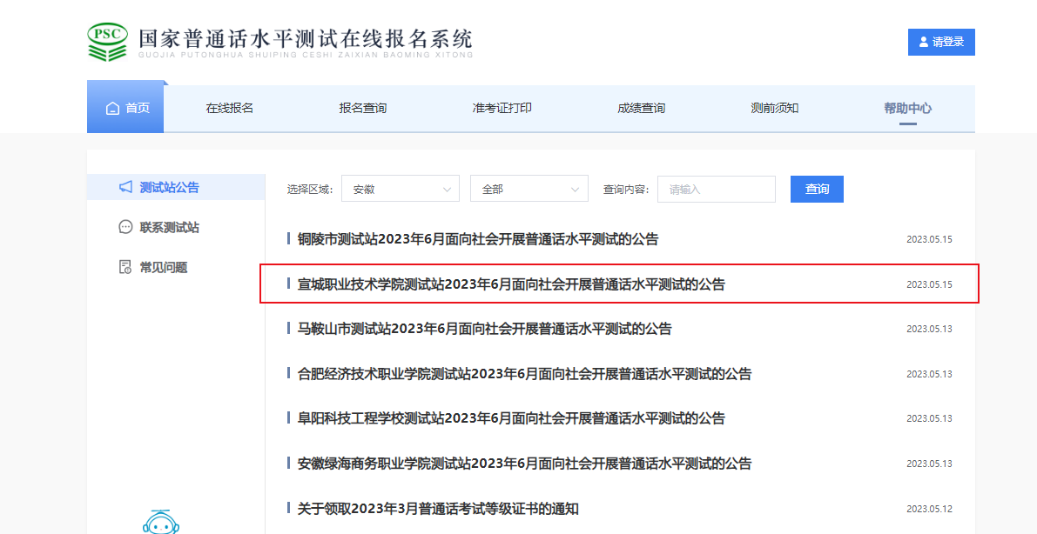This screenshot has width=1037, height=534.
Task: Click the 查询 search button
Action: [x=817, y=189]
